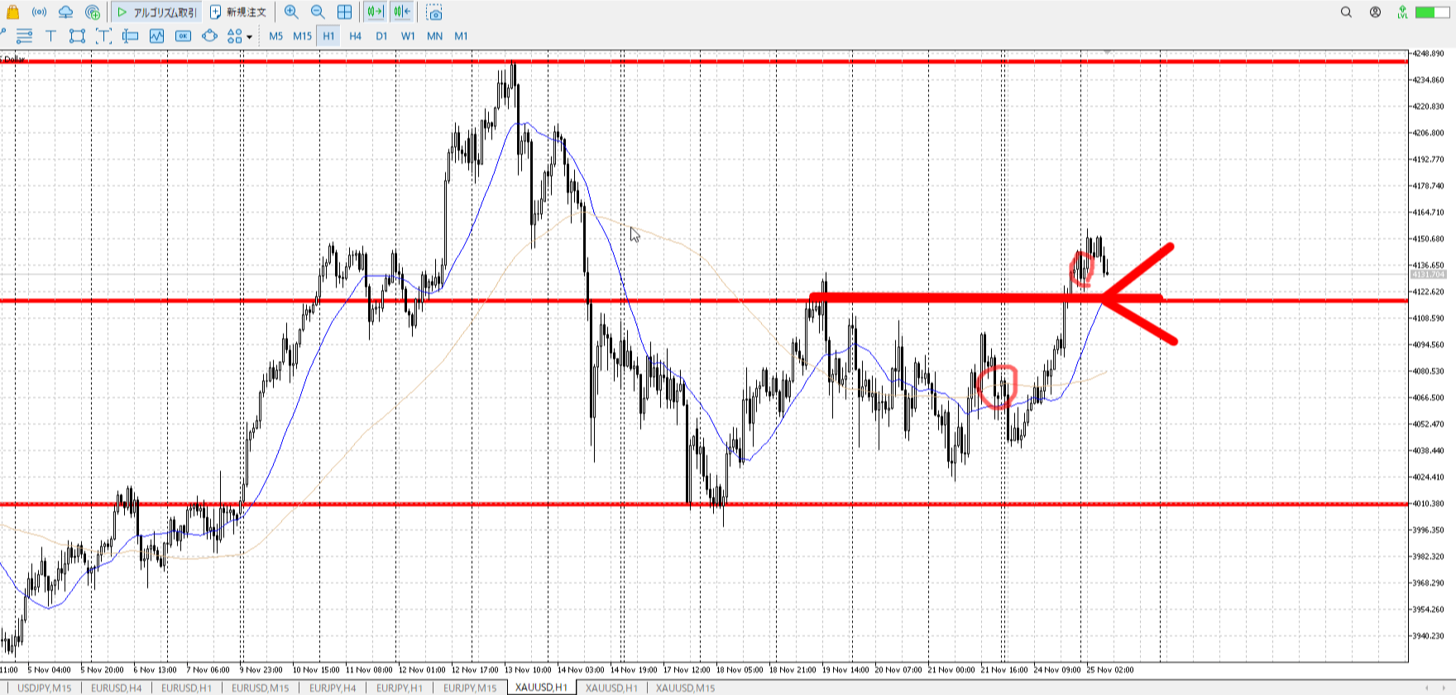This screenshot has height=695, width=1456.
Task: Click the New Order button
Action: (x=238, y=12)
